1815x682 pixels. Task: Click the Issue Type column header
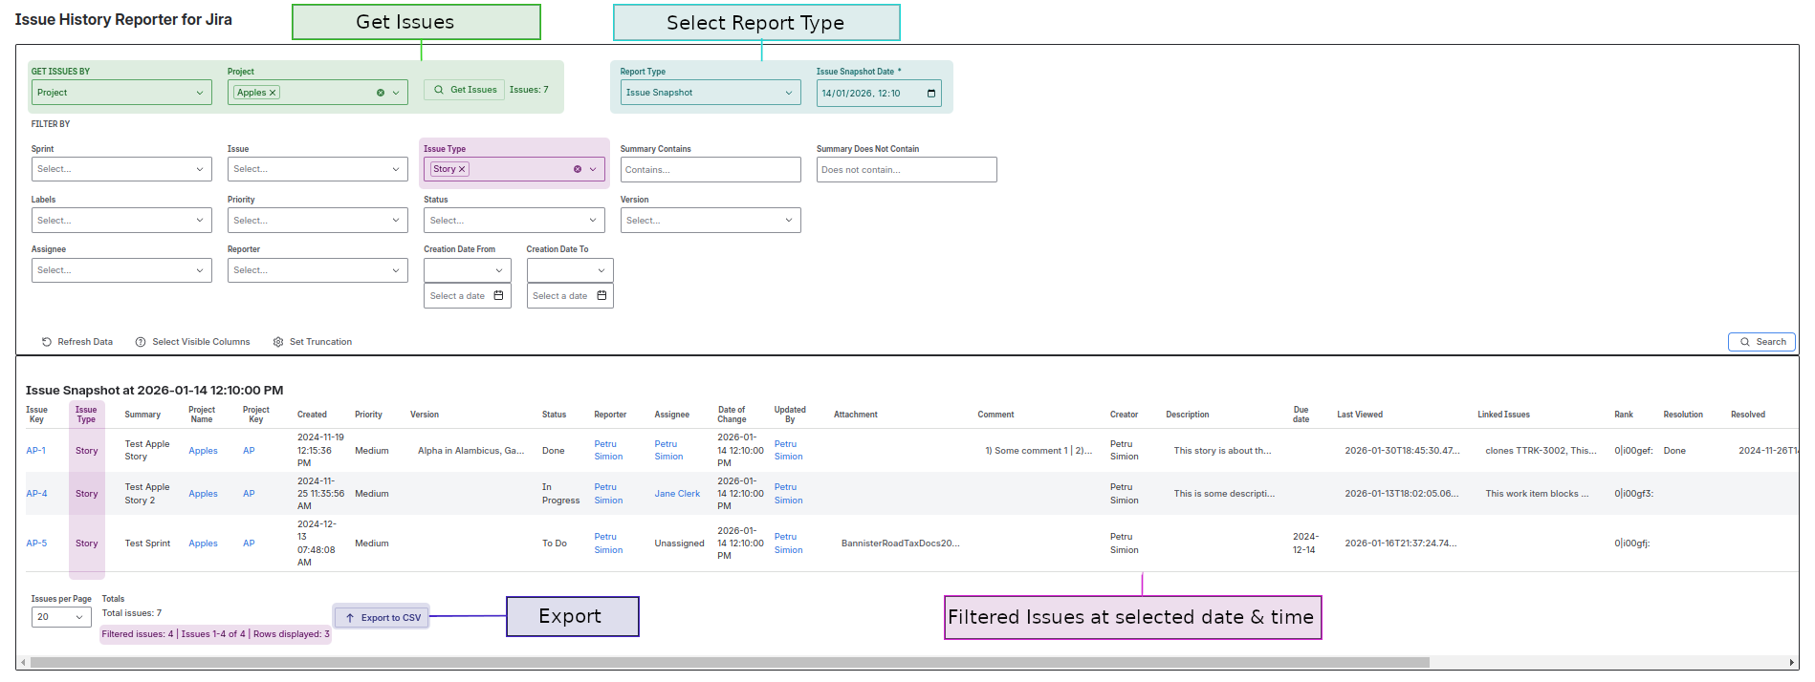click(x=86, y=415)
